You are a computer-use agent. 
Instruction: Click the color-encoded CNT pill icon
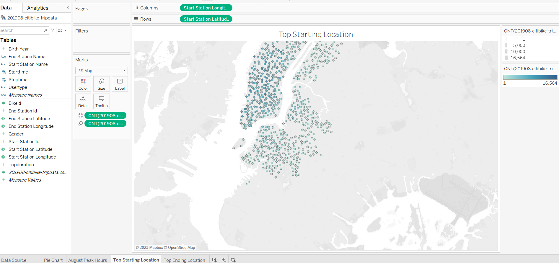[81, 115]
